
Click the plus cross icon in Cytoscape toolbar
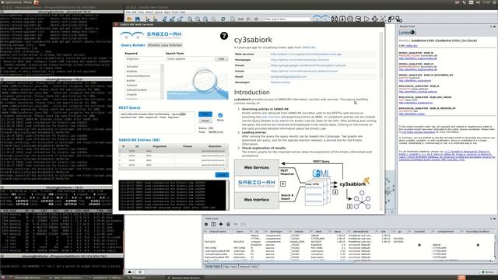[x=375, y=19]
